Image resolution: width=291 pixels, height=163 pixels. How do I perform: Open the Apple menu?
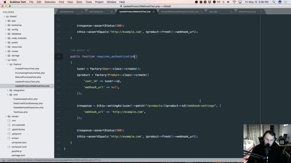click(x=5, y=2)
